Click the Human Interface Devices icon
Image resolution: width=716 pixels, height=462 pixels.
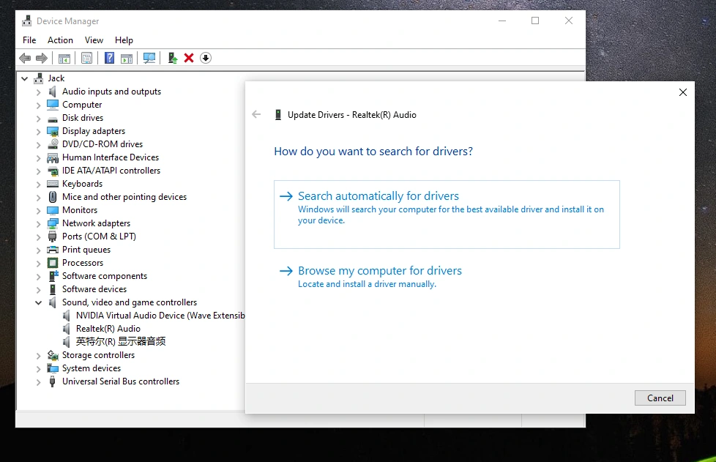53,157
